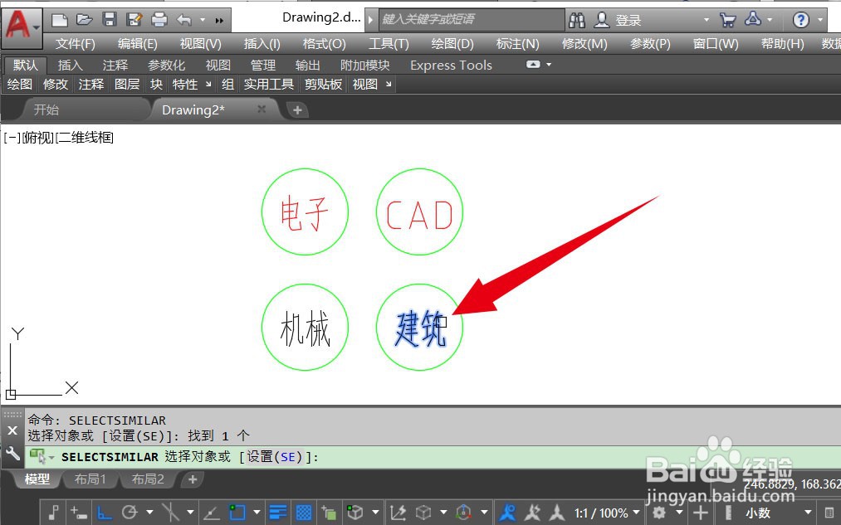
Task: Switch to the 参数化 ribbon tab
Action: point(166,66)
